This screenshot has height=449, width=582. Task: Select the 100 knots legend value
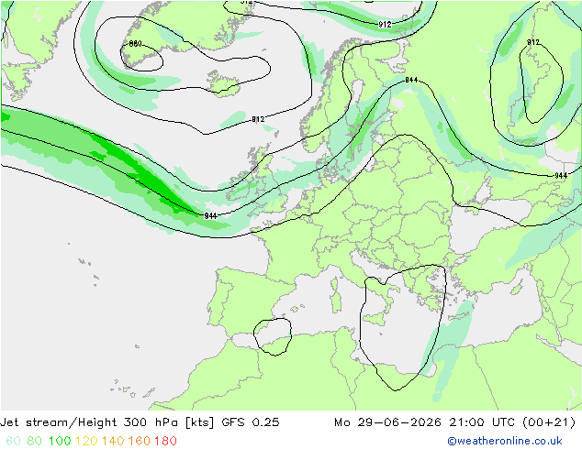click(60, 441)
